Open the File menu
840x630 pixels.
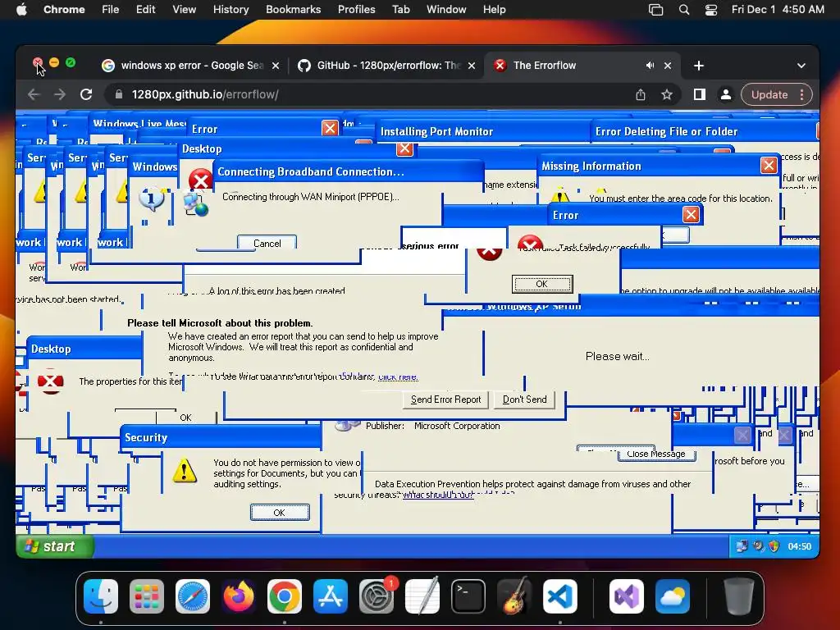pos(111,10)
